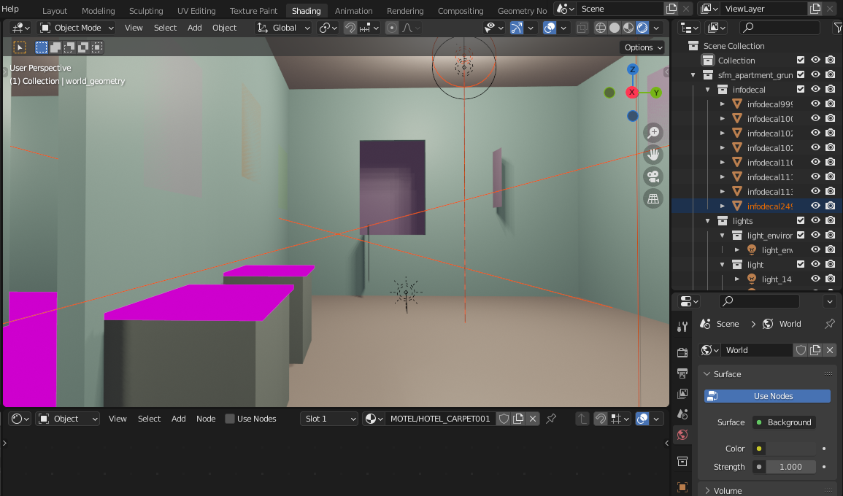Uncheck the Collection checkbox in the outliner
This screenshot has width=843, height=496.
(x=800, y=60)
